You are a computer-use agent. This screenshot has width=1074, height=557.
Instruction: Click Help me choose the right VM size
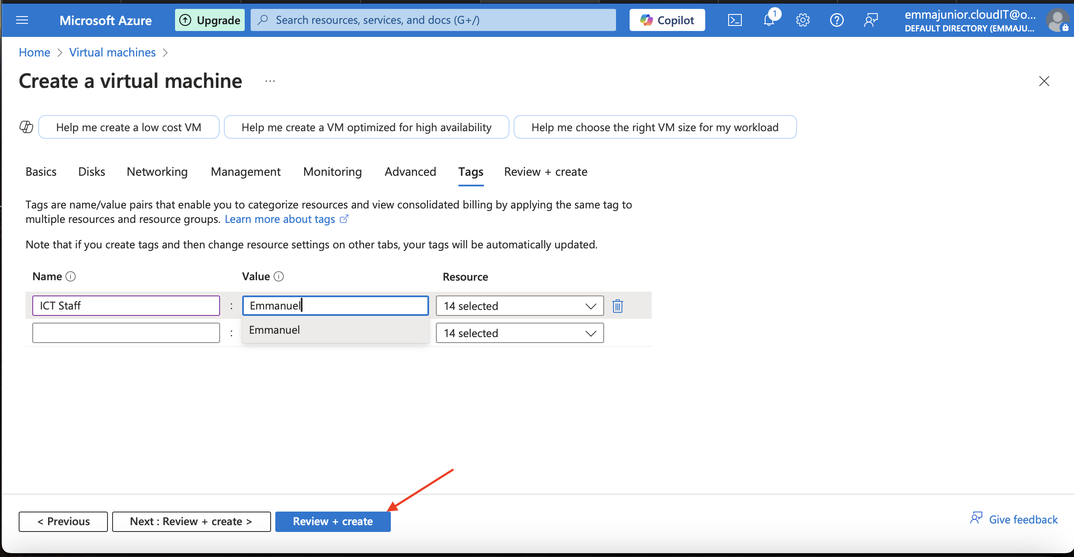coord(655,127)
